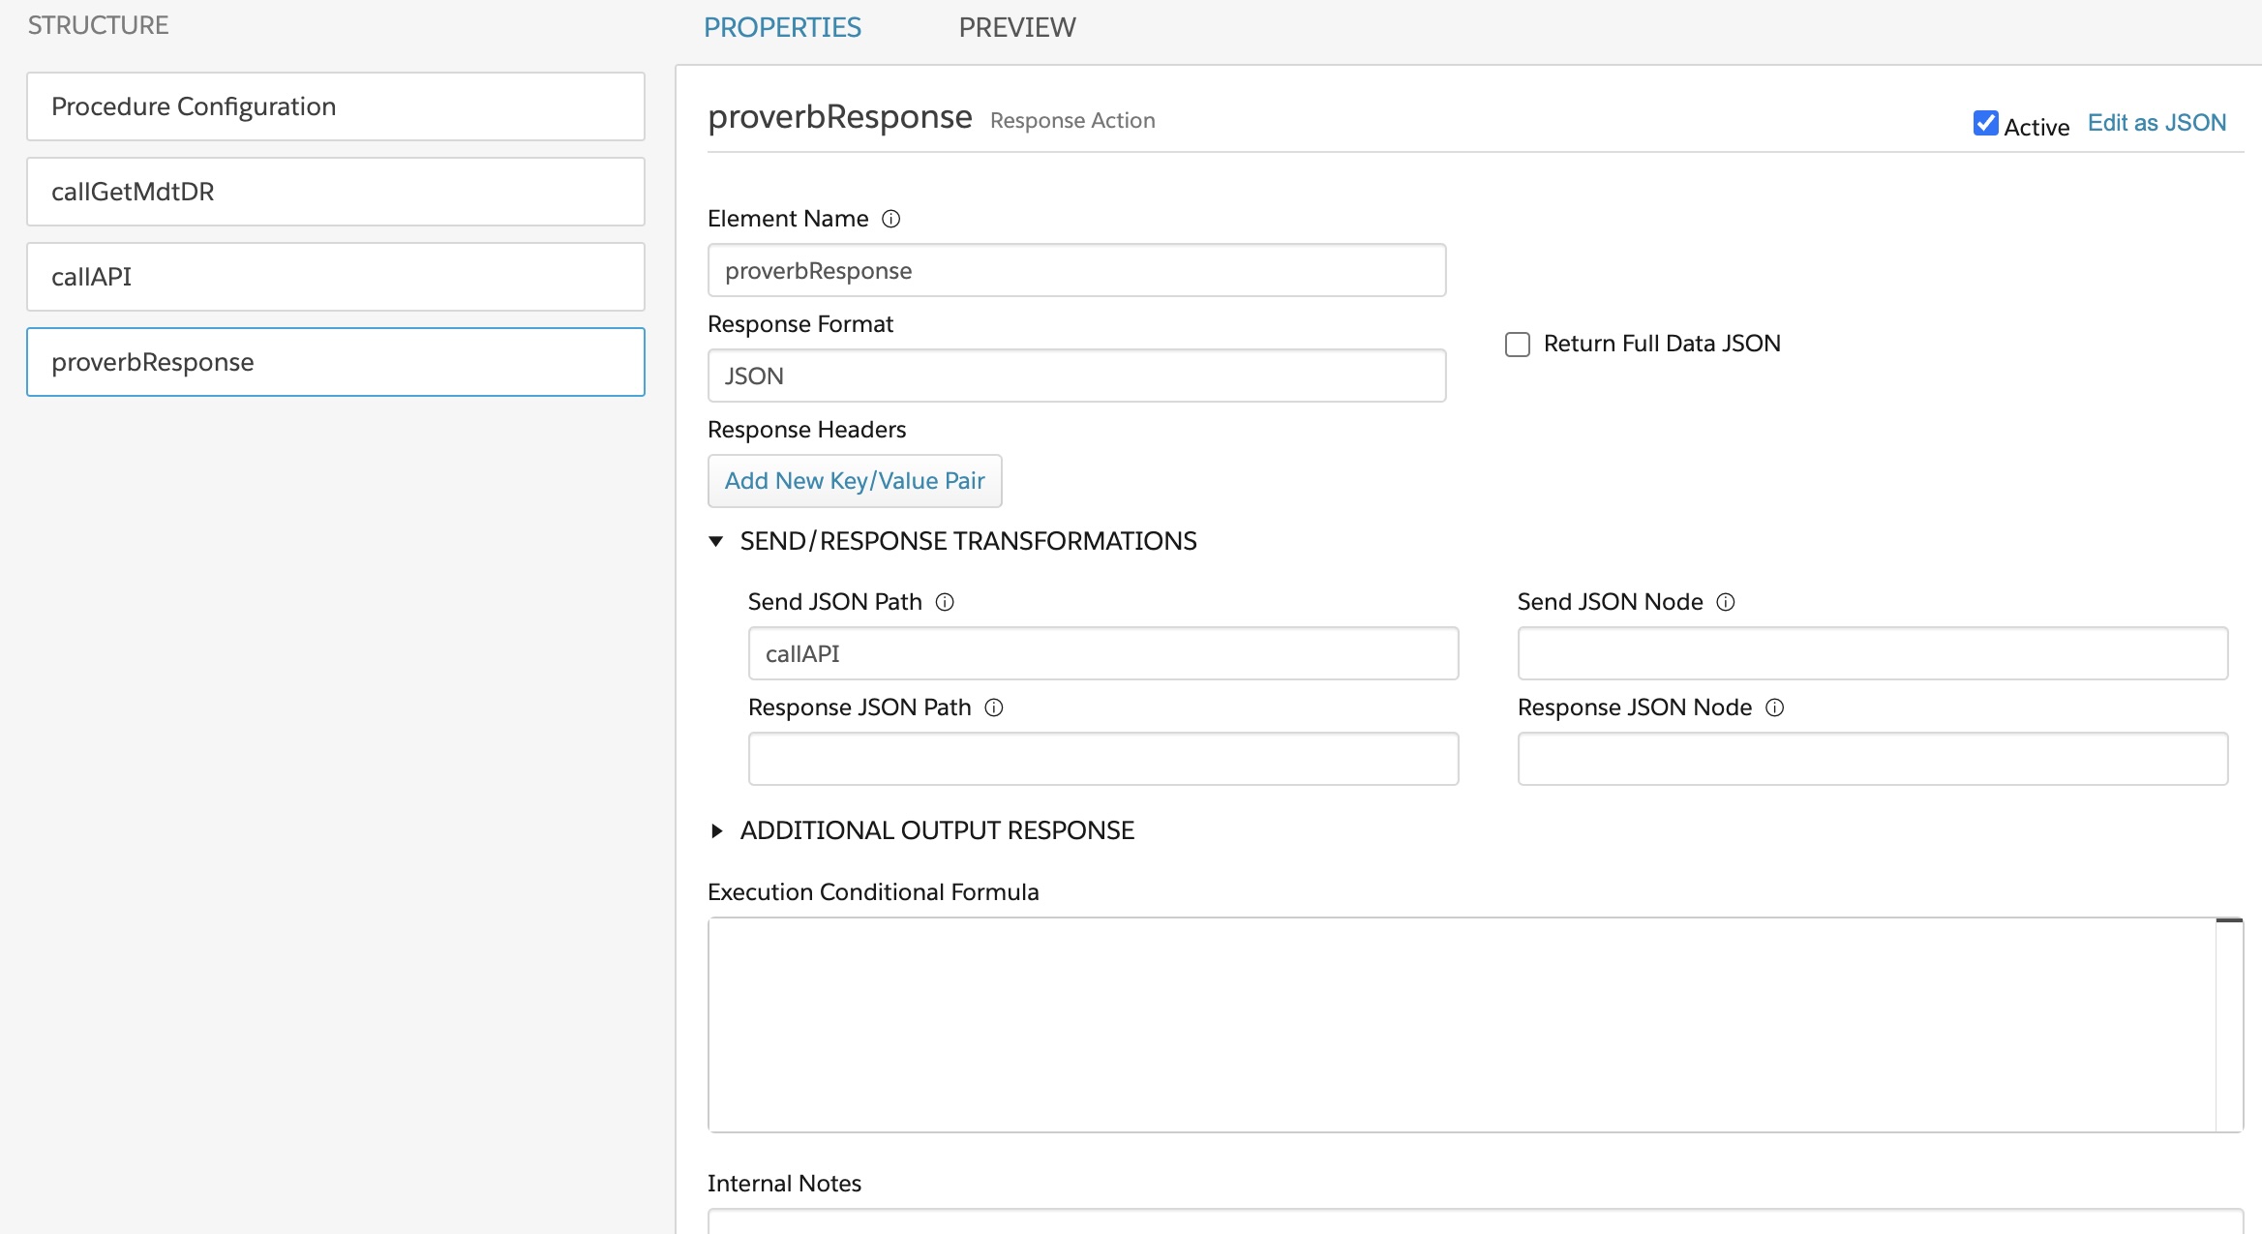Image resolution: width=2262 pixels, height=1234 pixels.
Task: Click info icon beside Send JSON Node
Action: coord(1726,602)
